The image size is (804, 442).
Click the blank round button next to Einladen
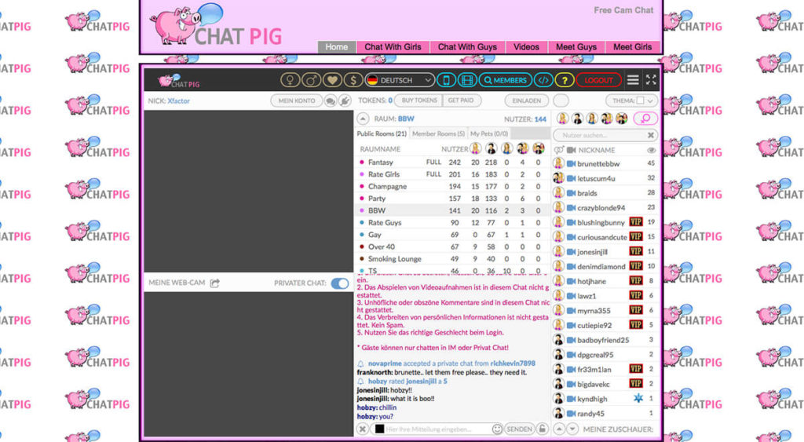561,101
